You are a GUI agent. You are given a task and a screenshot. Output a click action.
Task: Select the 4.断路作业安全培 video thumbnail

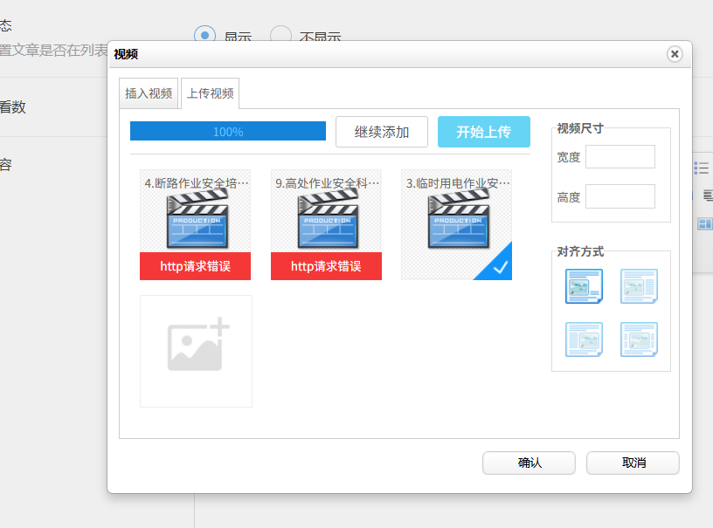195,225
